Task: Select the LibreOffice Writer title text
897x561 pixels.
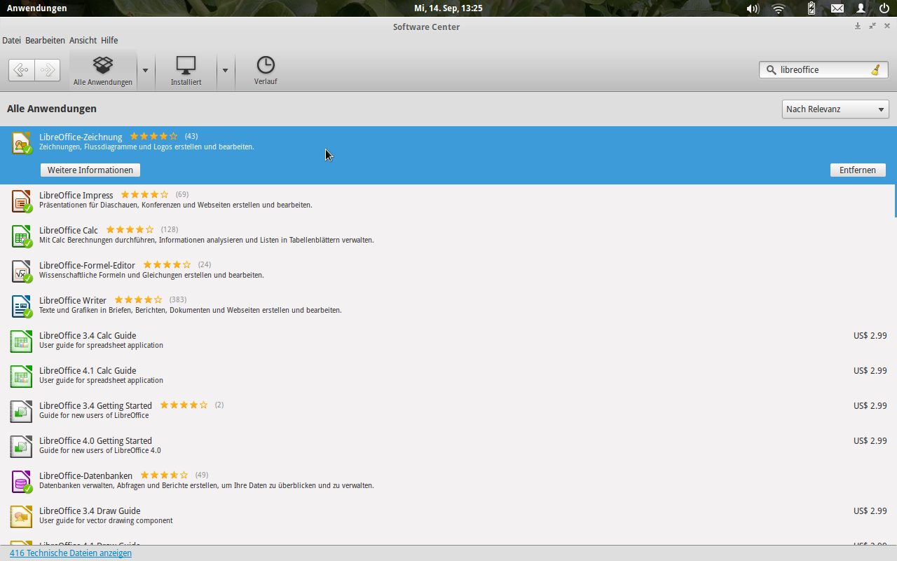Action: tap(73, 300)
